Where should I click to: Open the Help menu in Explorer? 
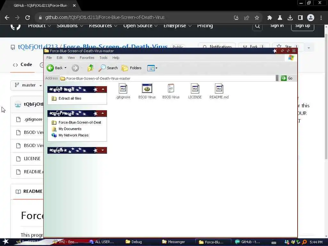click(116, 58)
